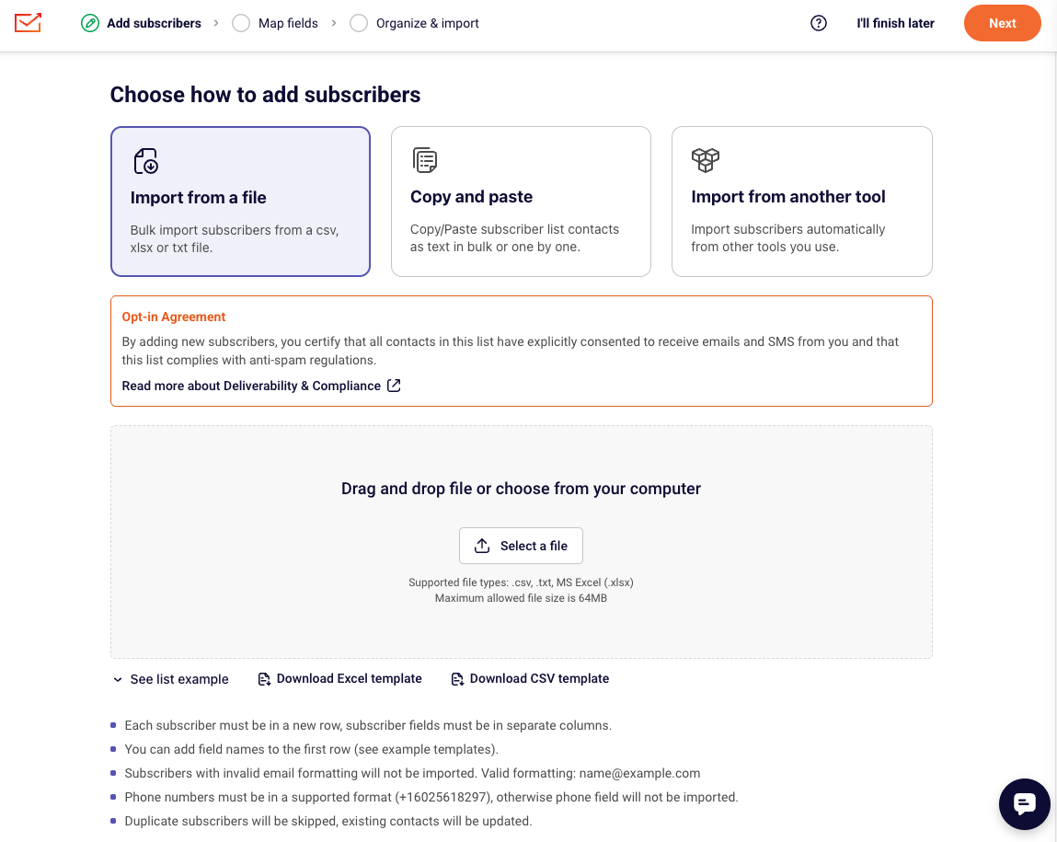
Task: Expand the See list example section
Action: [x=171, y=679]
